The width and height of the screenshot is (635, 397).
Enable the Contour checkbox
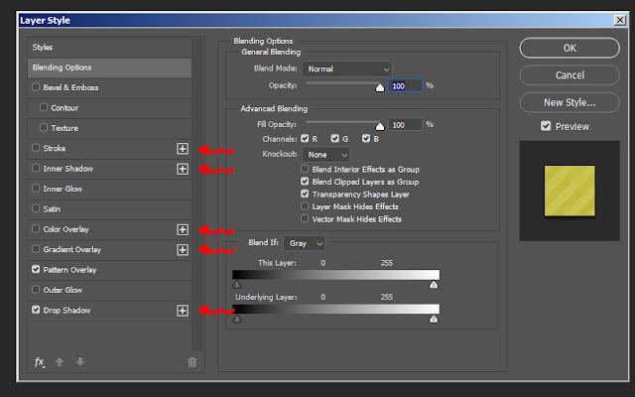(x=44, y=107)
